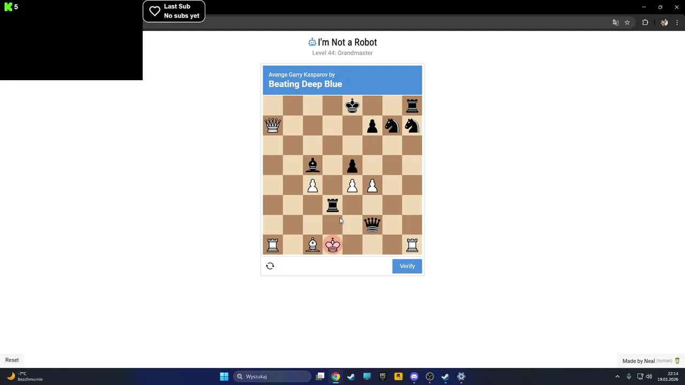Select the white queen on the a-file

click(x=272, y=125)
